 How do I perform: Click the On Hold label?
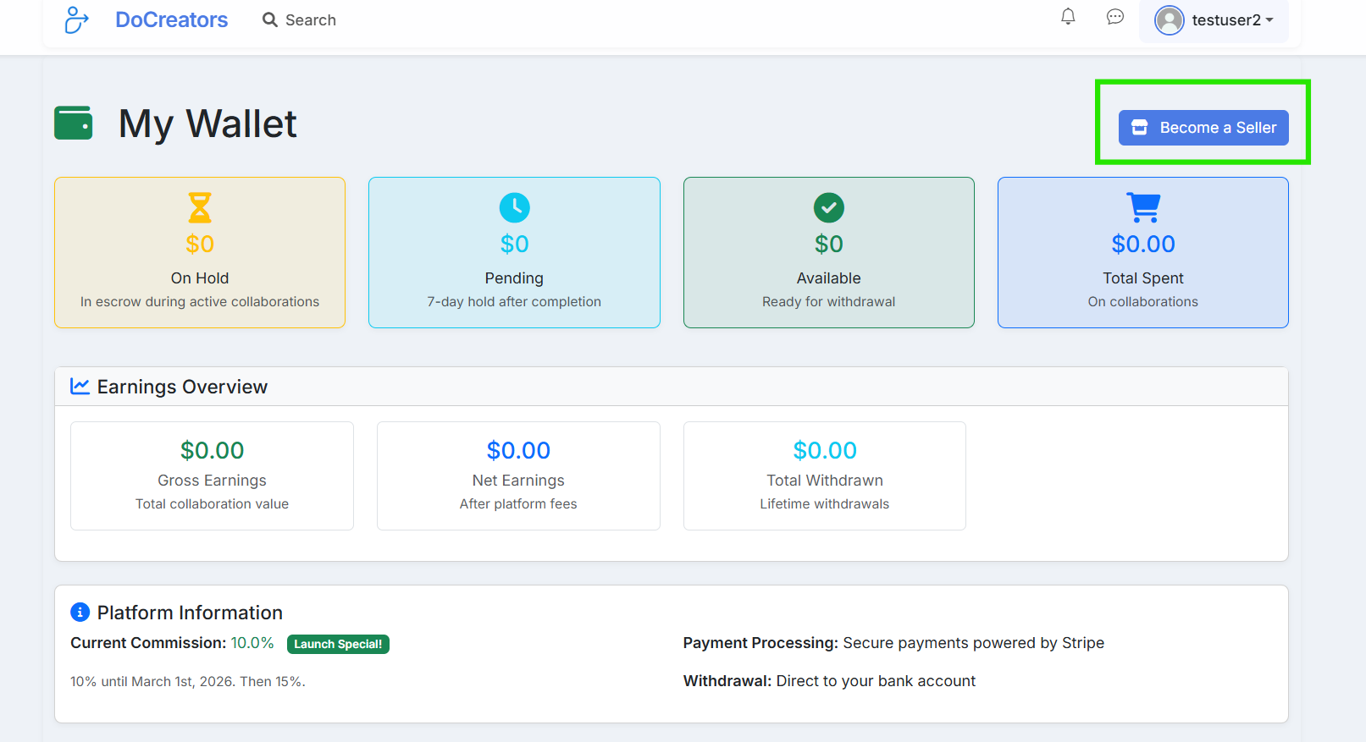200,278
